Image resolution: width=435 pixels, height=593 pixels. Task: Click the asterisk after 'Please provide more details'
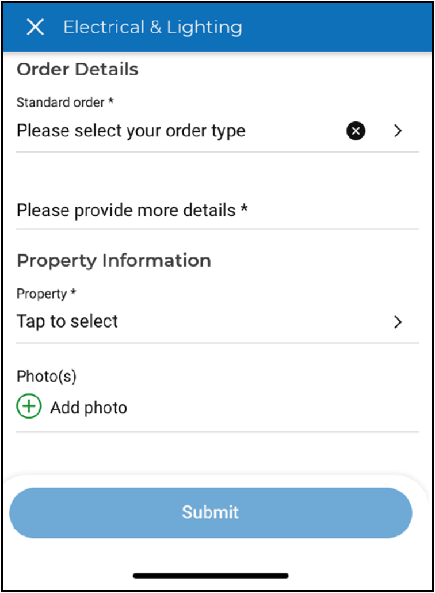[x=244, y=209]
